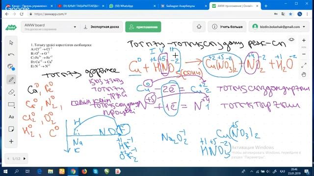Open Firefox from the taskbar
Image resolution: width=314 pixels, height=176 pixels.
pyautogui.click(x=84, y=172)
